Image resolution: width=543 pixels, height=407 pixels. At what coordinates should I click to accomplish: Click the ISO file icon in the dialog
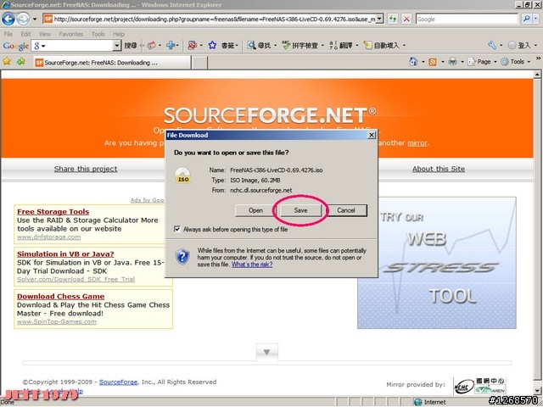(183, 176)
